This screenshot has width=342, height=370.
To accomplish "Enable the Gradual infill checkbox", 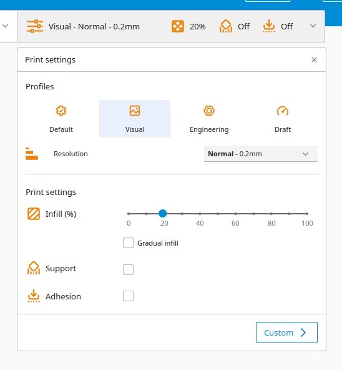I will 128,242.
